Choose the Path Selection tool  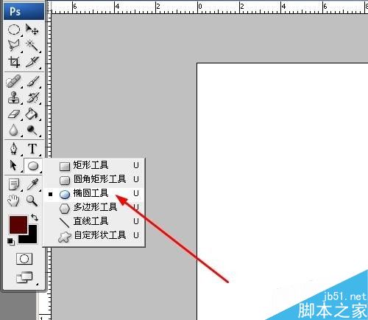[13, 165]
